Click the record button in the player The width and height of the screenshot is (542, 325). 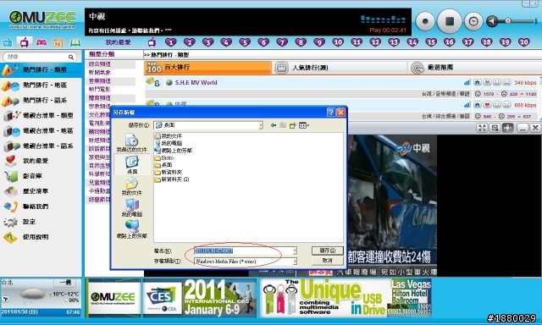(x=425, y=21)
